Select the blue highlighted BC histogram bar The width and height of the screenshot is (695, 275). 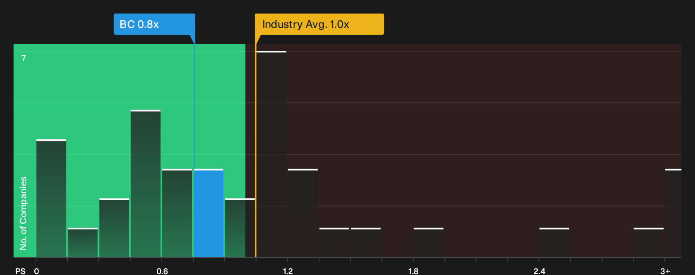[x=208, y=213]
